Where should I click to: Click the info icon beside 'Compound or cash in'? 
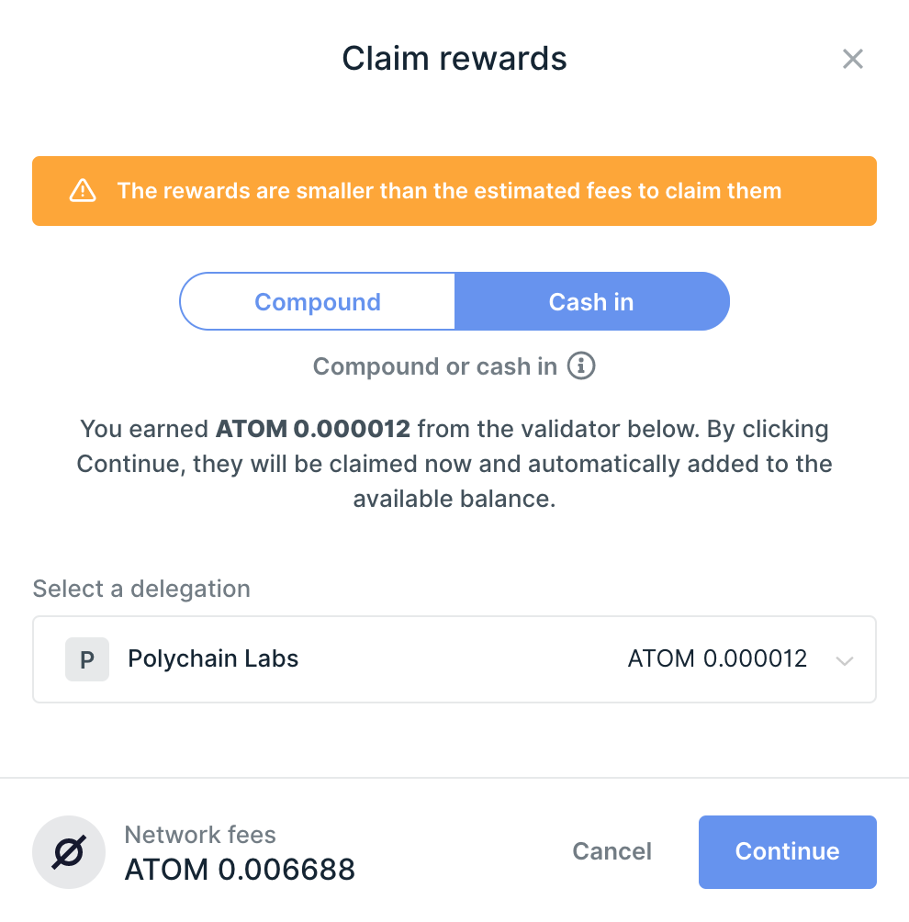pyautogui.click(x=581, y=366)
